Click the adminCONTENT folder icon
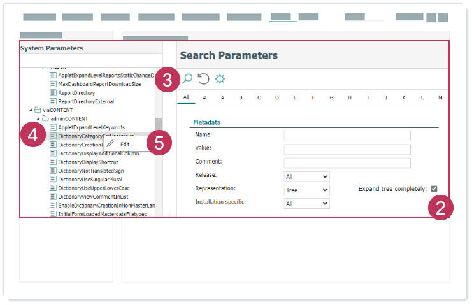Image resolution: width=472 pixels, height=305 pixels. point(46,118)
